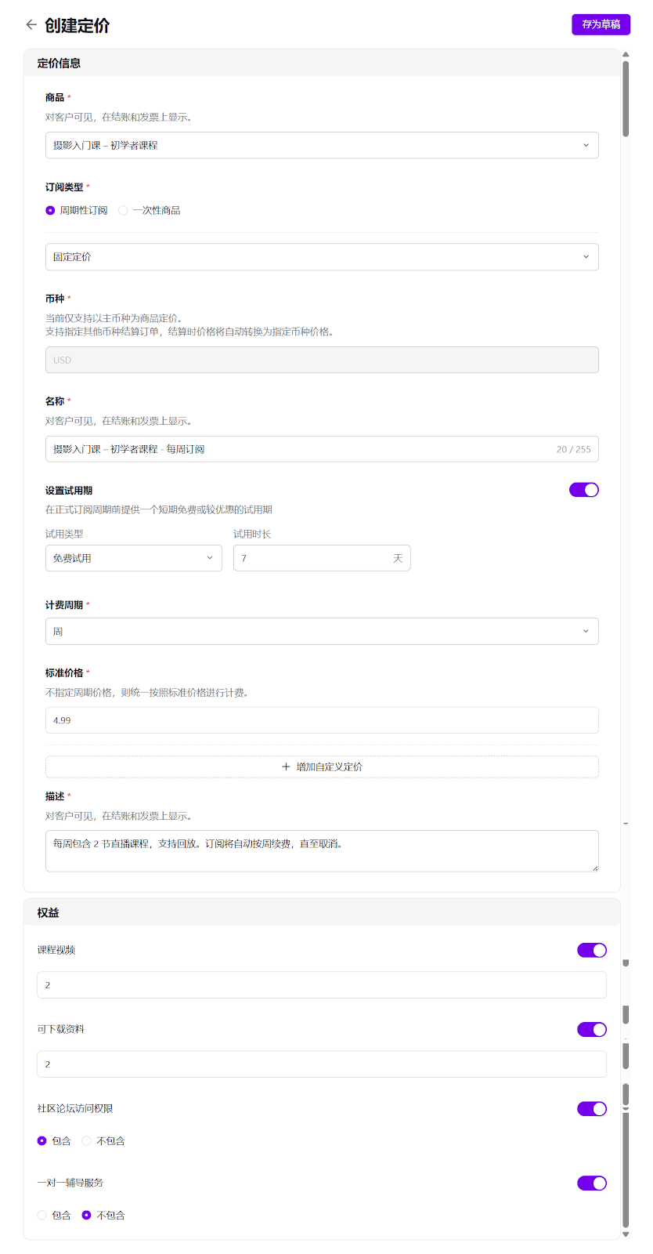
Task: Select 包含 under 一对一辅导服务
Action: coord(42,1215)
